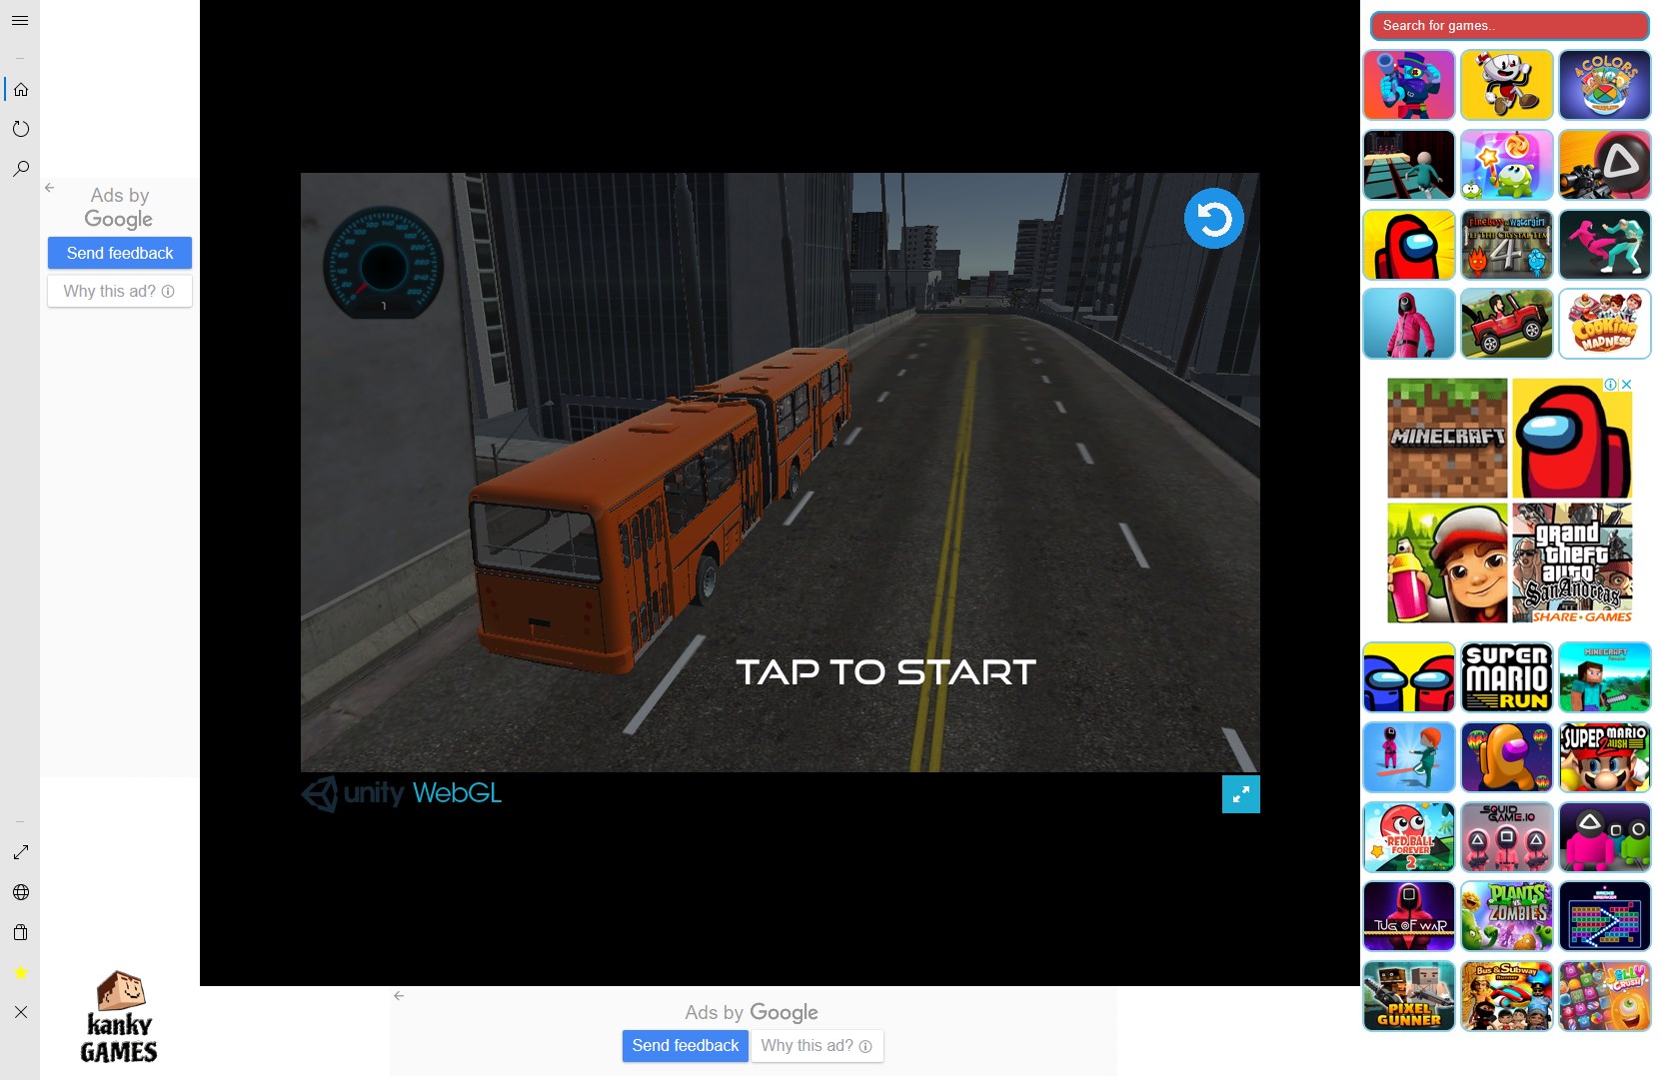Open the red Among Us crewmate thumbnail

[x=1408, y=245]
